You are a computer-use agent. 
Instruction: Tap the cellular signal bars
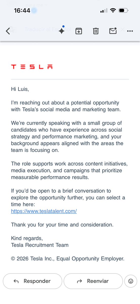[104, 11]
